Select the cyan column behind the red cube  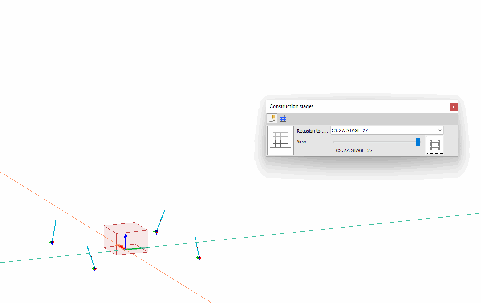(x=161, y=220)
